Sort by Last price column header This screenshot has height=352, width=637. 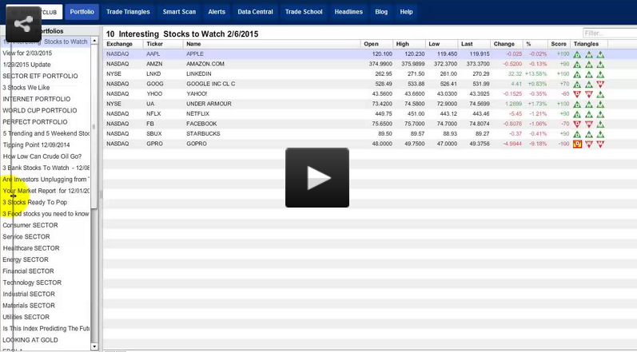(x=474, y=44)
